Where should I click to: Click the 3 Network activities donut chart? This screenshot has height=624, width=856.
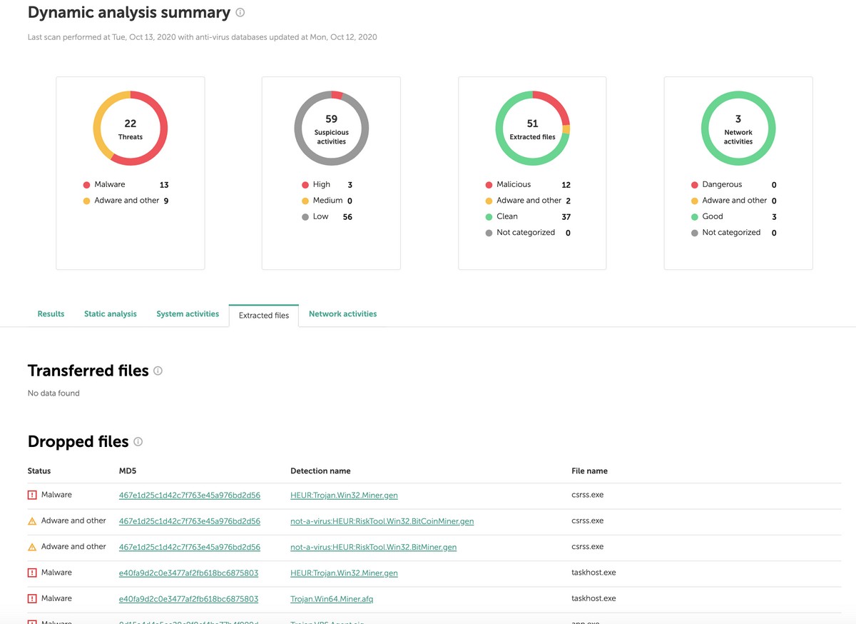tap(738, 129)
